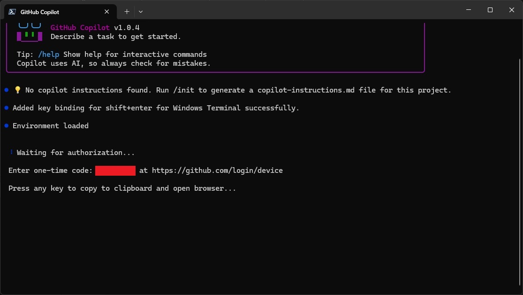This screenshot has height=295, width=523.
Task: Expand the new tab profile dropdown
Action: pyautogui.click(x=141, y=12)
